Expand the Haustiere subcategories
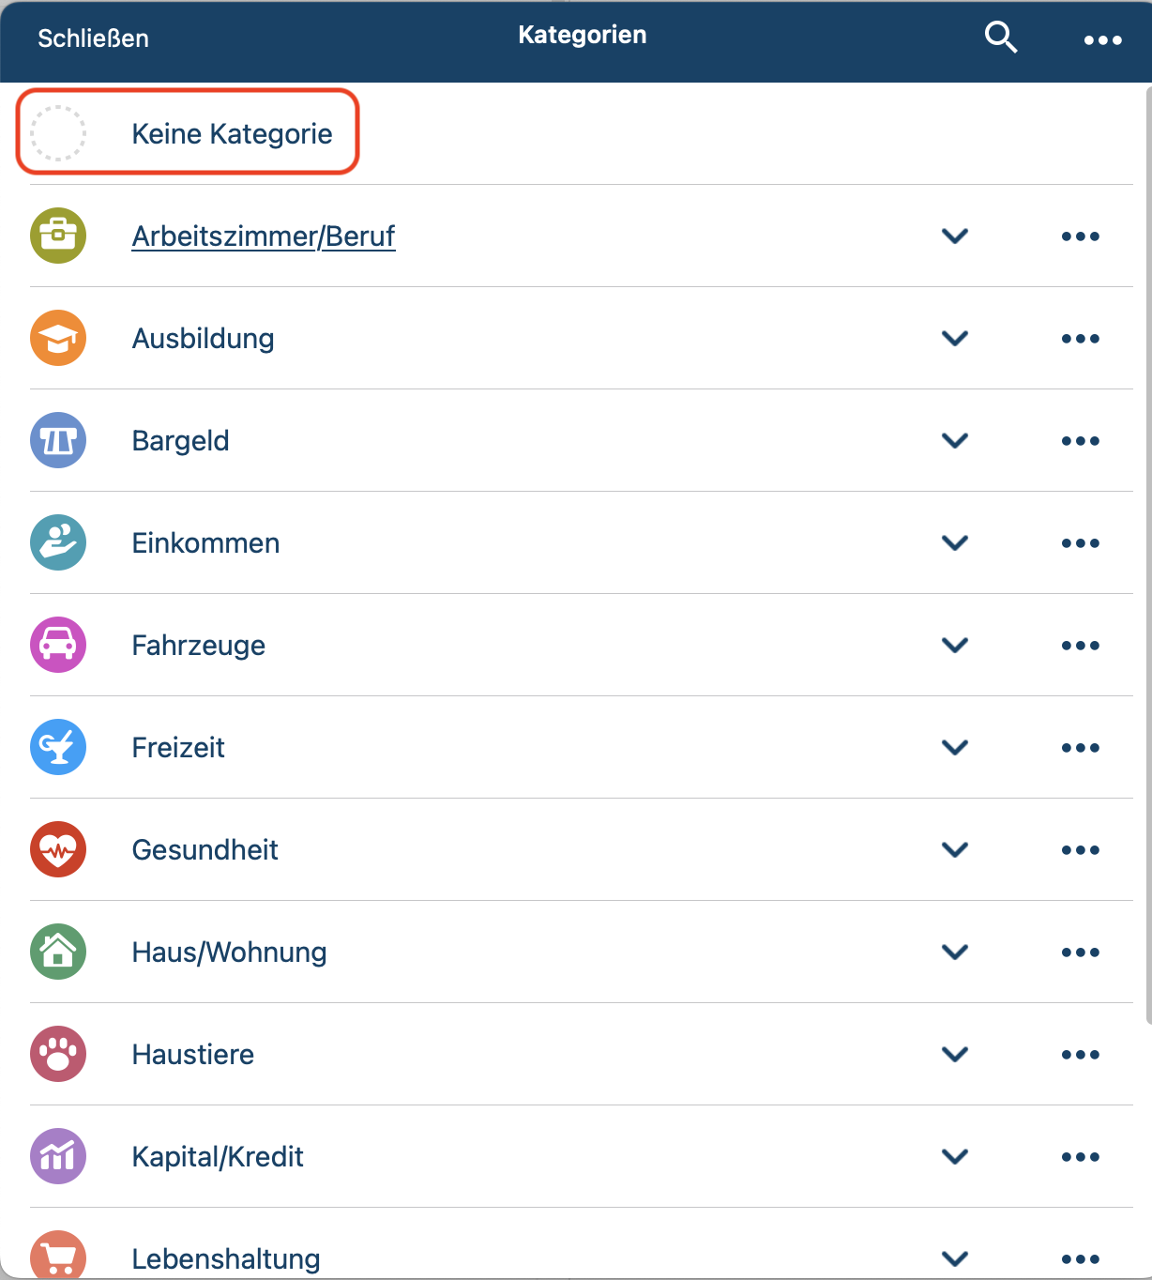 [955, 1055]
